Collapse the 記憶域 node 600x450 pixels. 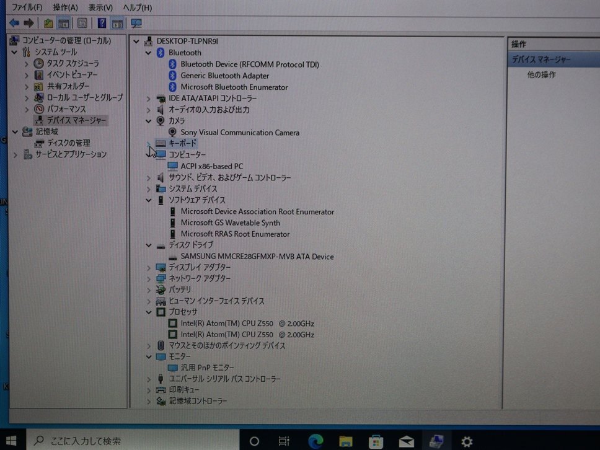point(14,131)
